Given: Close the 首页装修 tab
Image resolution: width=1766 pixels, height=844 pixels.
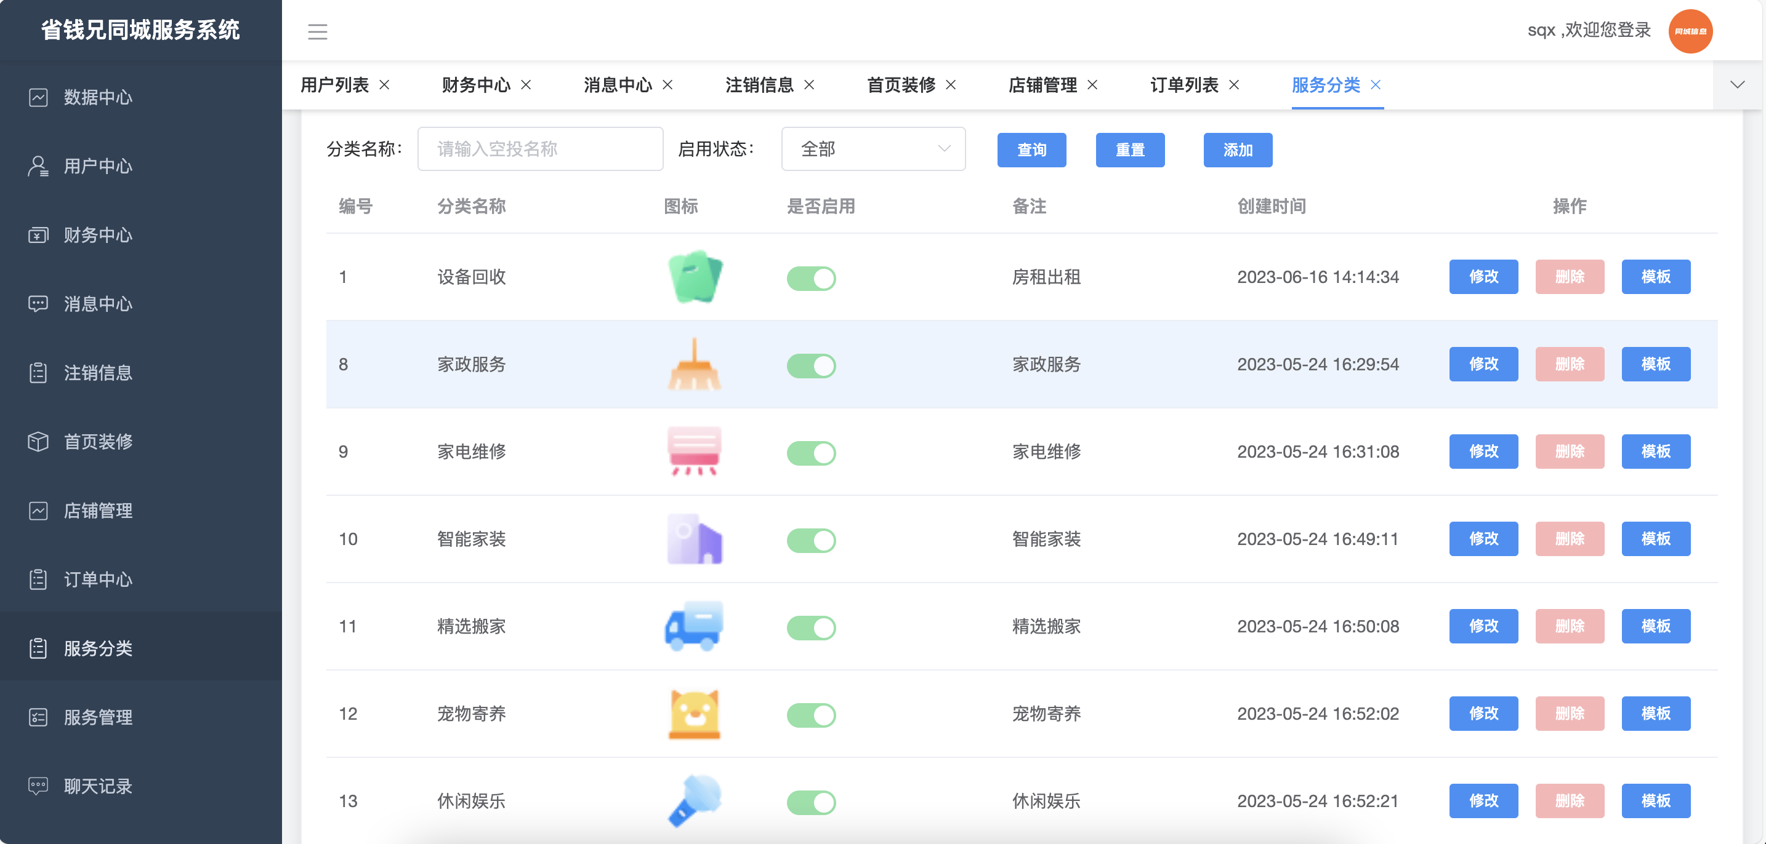Looking at the screenshot, I should 951,84.
